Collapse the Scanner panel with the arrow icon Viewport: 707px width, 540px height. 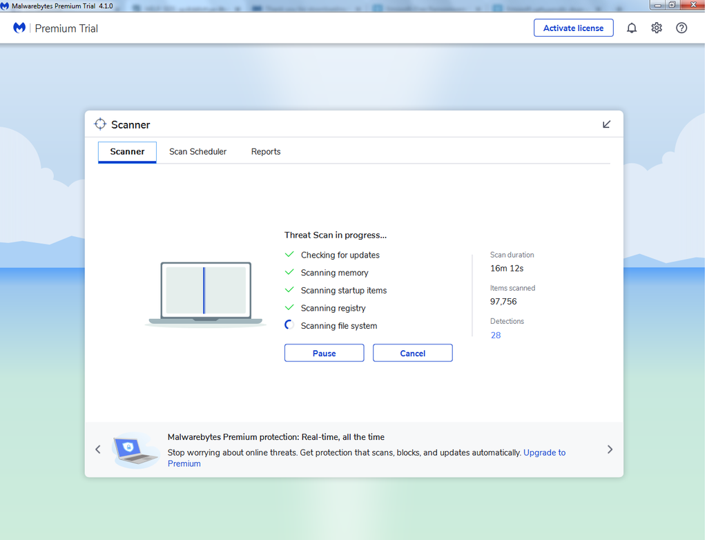(606, 124)
